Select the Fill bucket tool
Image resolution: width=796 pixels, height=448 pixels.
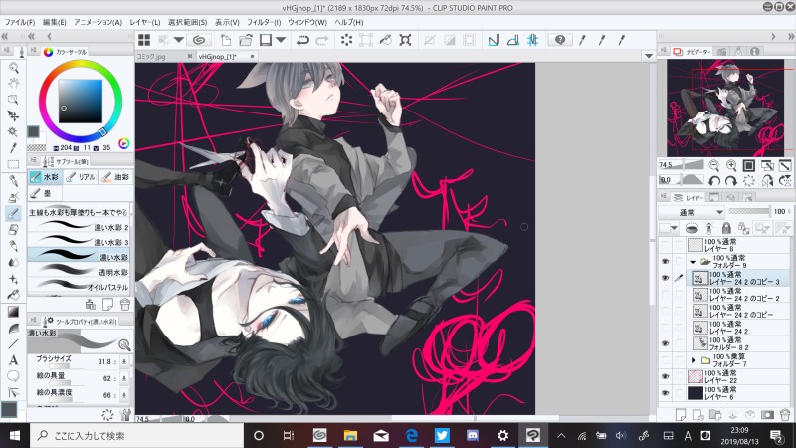13,295
